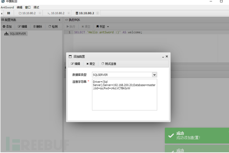Click 清空 in the 添加配置 dialog
The image size is (229, 153).
click(91, 64)
